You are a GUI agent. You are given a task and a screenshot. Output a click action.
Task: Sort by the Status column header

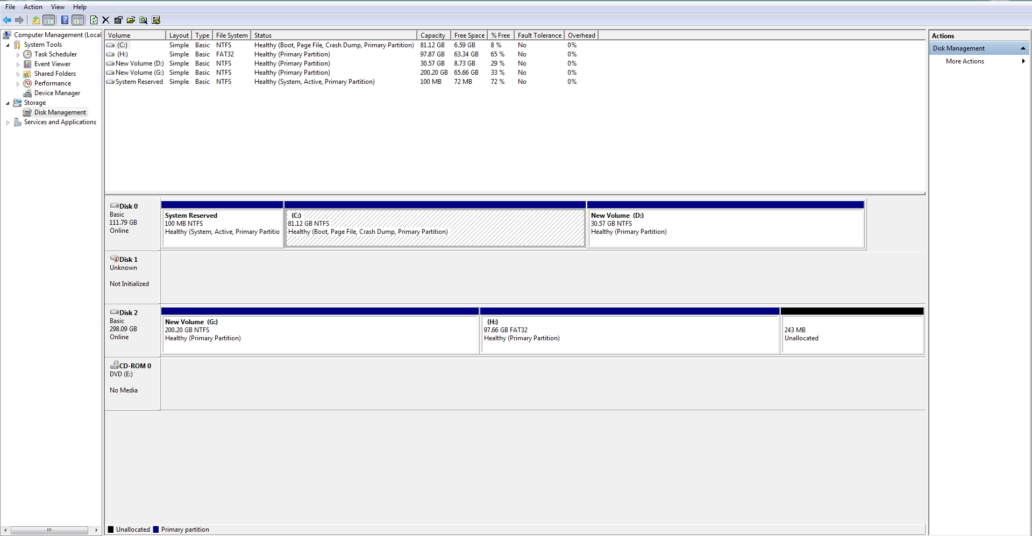333,35
